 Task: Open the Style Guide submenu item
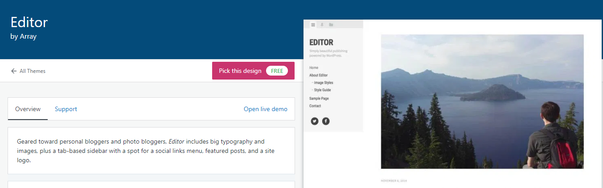[x=322, y=90]
